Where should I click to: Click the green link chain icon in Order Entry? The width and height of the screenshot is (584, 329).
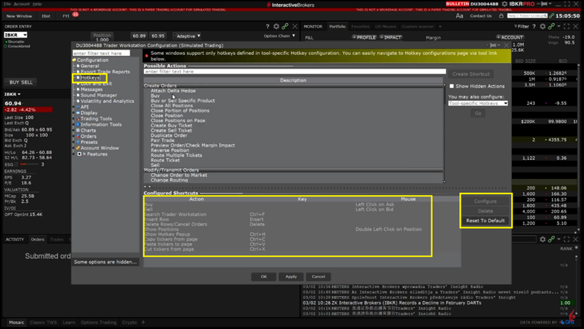click(x=285, y=26)
